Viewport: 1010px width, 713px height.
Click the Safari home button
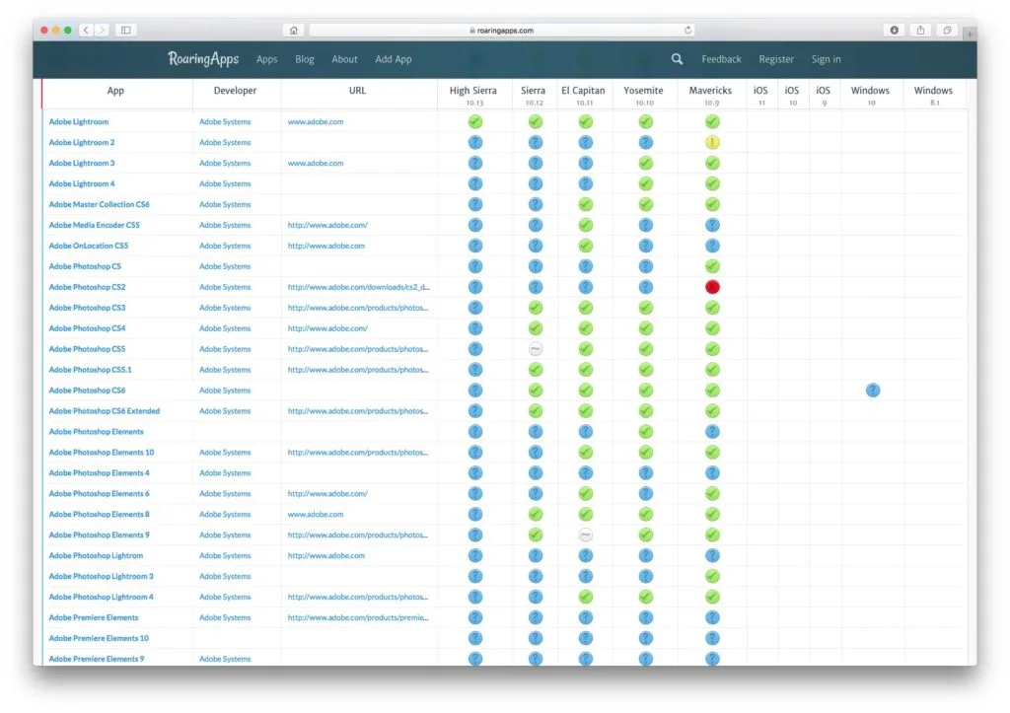click(x=294, y=31)
